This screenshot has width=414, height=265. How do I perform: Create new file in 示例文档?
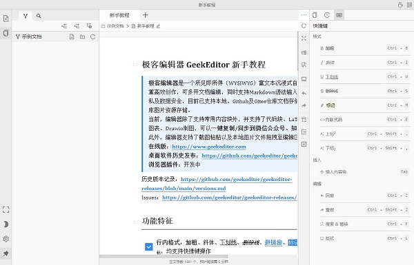tap(72, 36)
